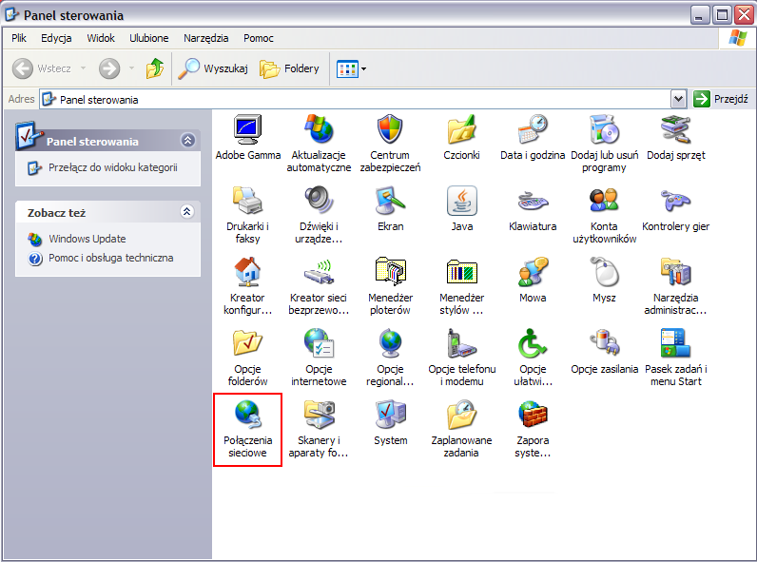Collapse the Zobacz też section
Screen dimensions: 757x562
pyautogui.click(x=187, y=212)
